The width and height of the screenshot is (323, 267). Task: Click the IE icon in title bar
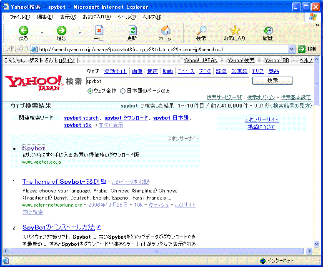pyautogui.click(x=5, y=7)
